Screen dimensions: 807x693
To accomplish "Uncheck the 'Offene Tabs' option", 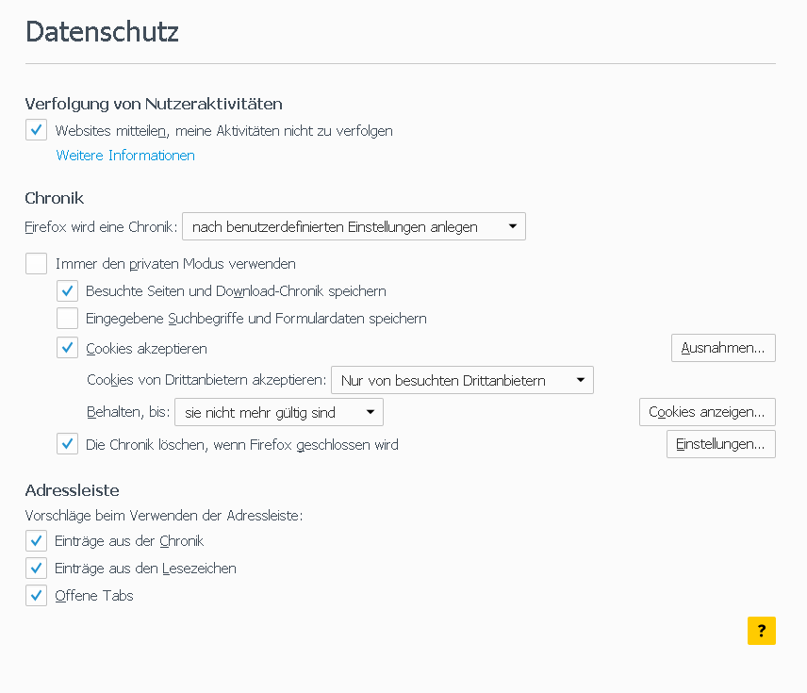I will [x=37, y=595].
